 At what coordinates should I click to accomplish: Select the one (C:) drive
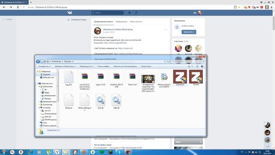46,111
